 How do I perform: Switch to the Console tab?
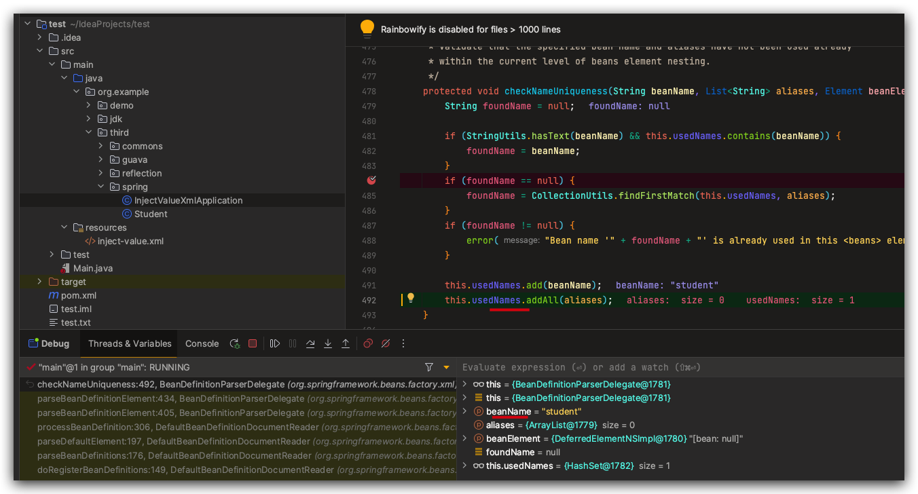click(202, 344)
